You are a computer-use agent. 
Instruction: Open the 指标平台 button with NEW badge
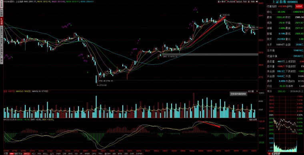(16, 154)
